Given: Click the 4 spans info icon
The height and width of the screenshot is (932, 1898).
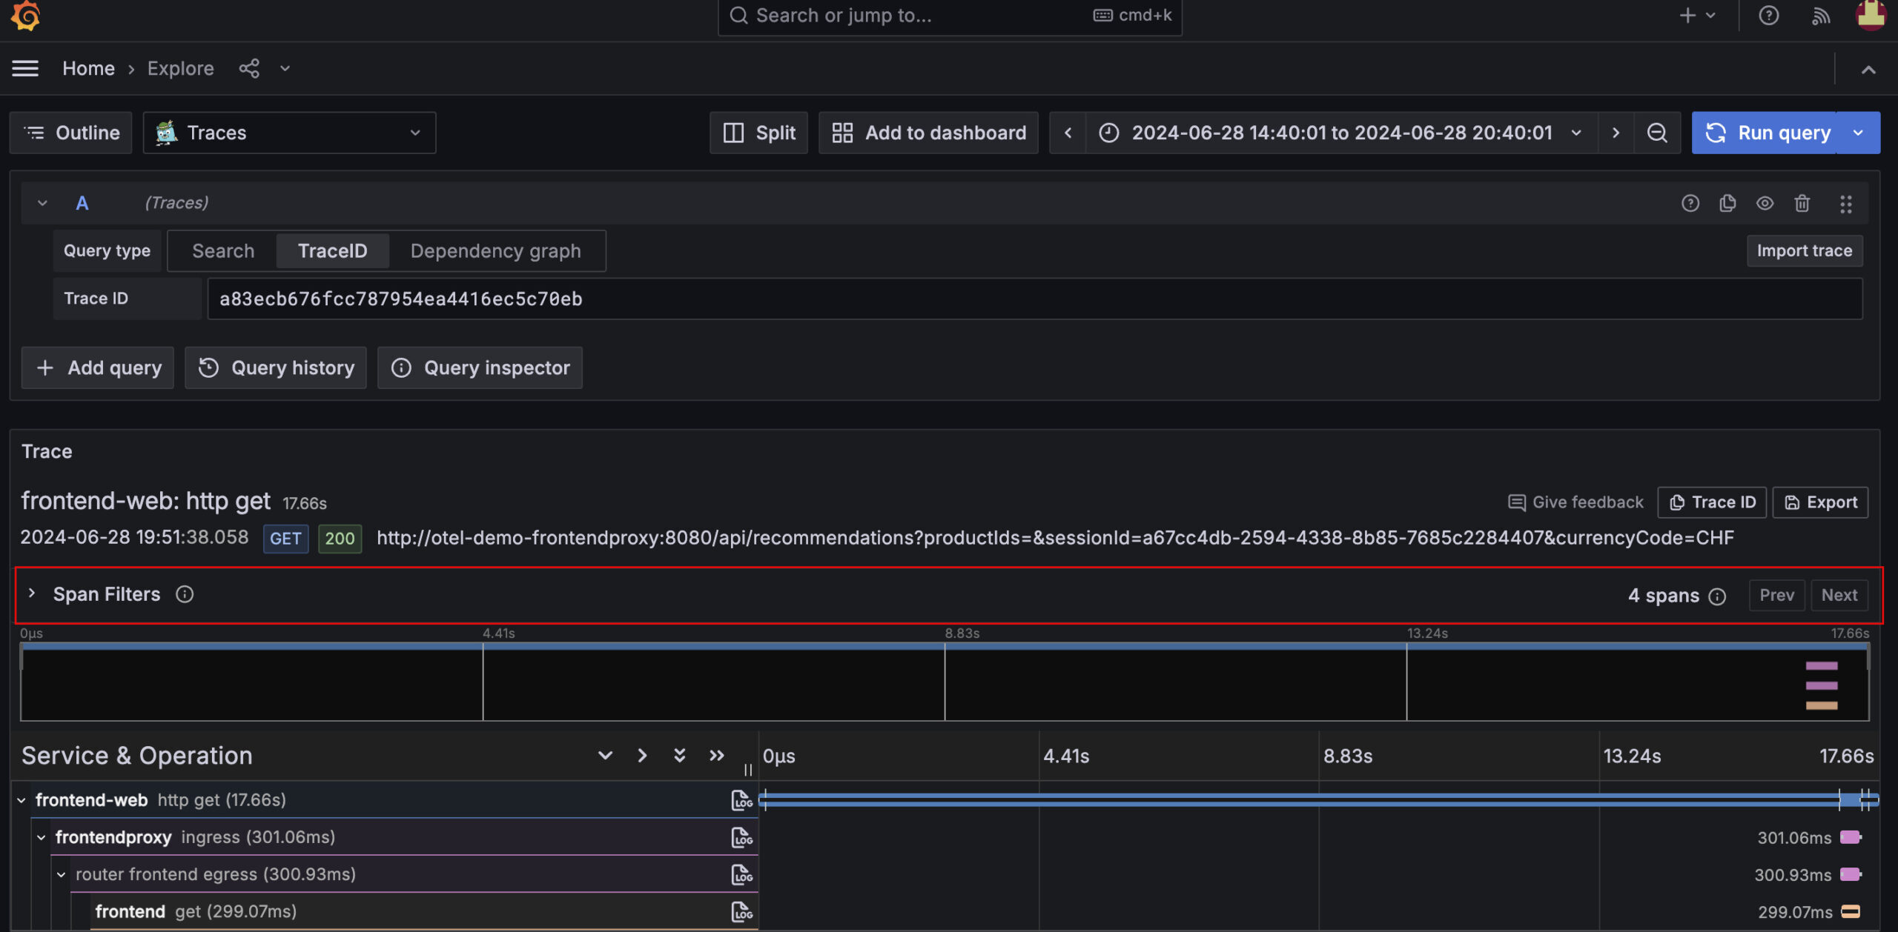Looking at the screenshot, I should tap(1717, 596).
